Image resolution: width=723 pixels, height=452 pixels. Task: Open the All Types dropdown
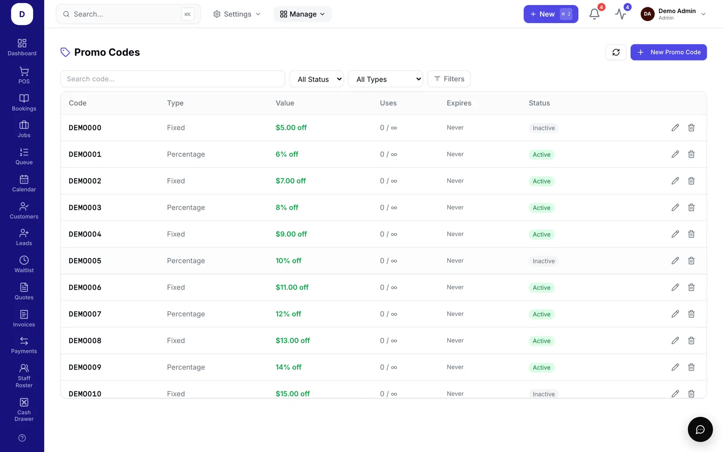click(385, 79)
